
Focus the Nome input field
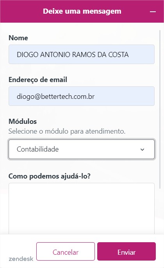point(82,54)
